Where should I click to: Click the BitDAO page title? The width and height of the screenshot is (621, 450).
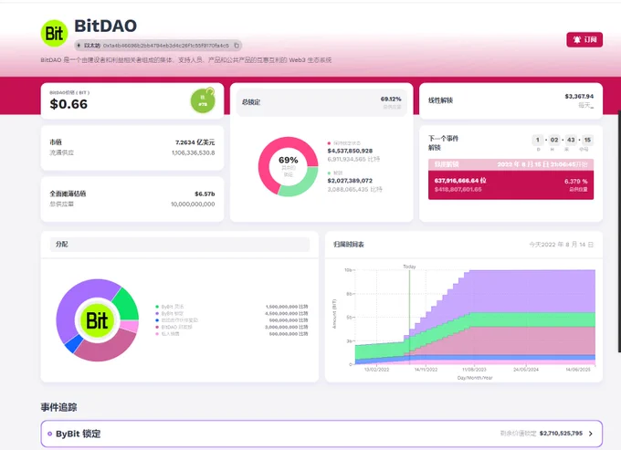105,26
